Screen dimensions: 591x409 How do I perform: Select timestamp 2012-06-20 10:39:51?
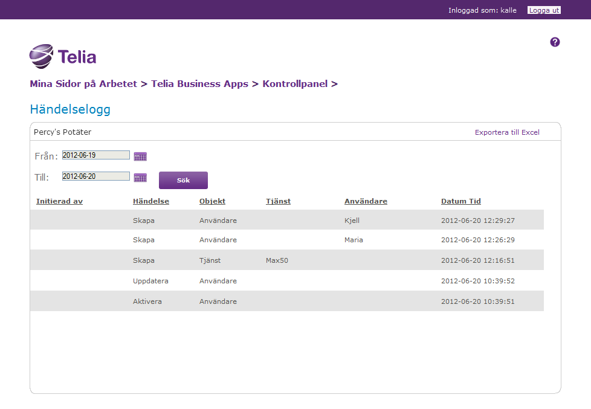pos(478,301)
